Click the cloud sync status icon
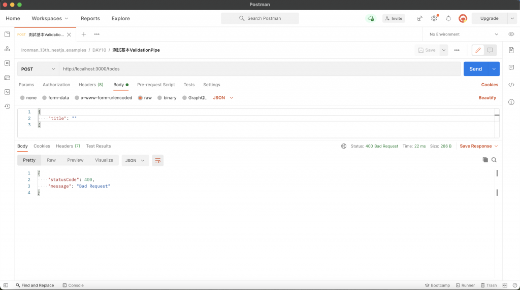Viewport: 520px width, 290px height. [370, 19]
